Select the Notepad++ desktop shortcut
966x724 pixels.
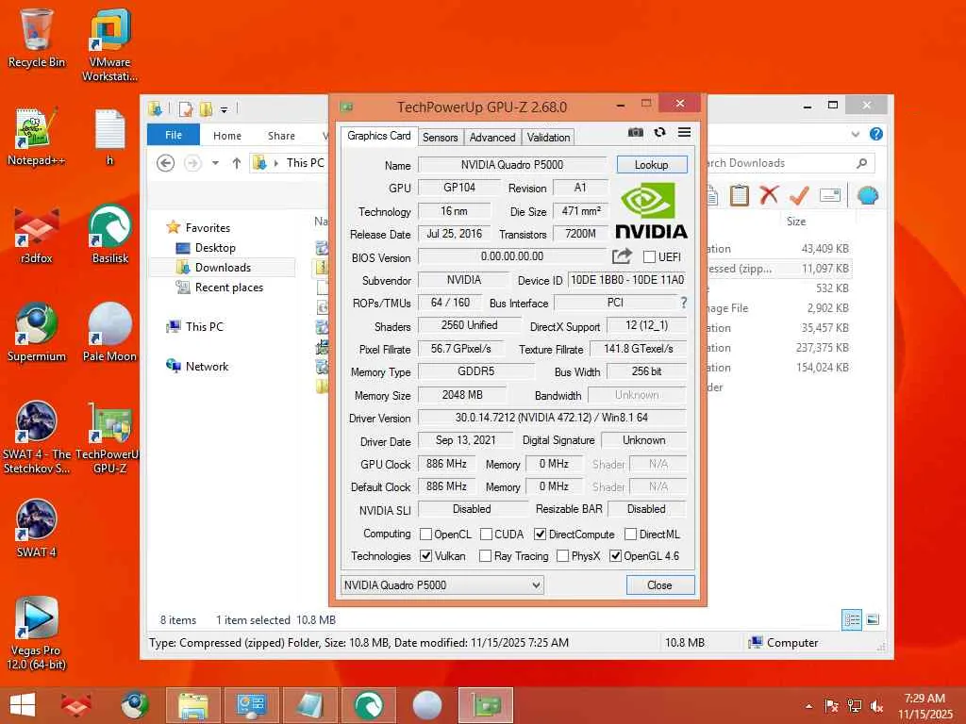coord(37,137)
